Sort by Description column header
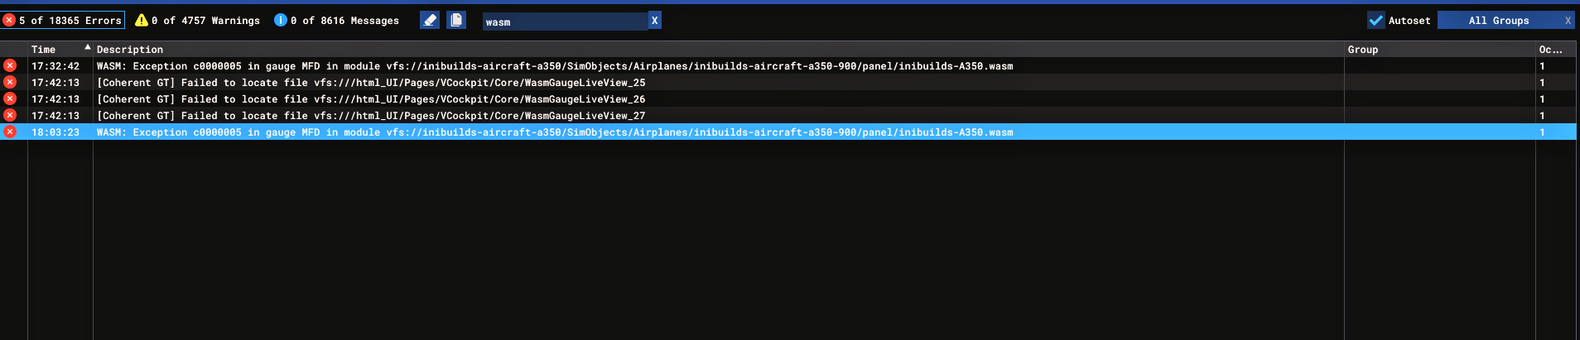The image size is (1580, 340). coord(130,50)
